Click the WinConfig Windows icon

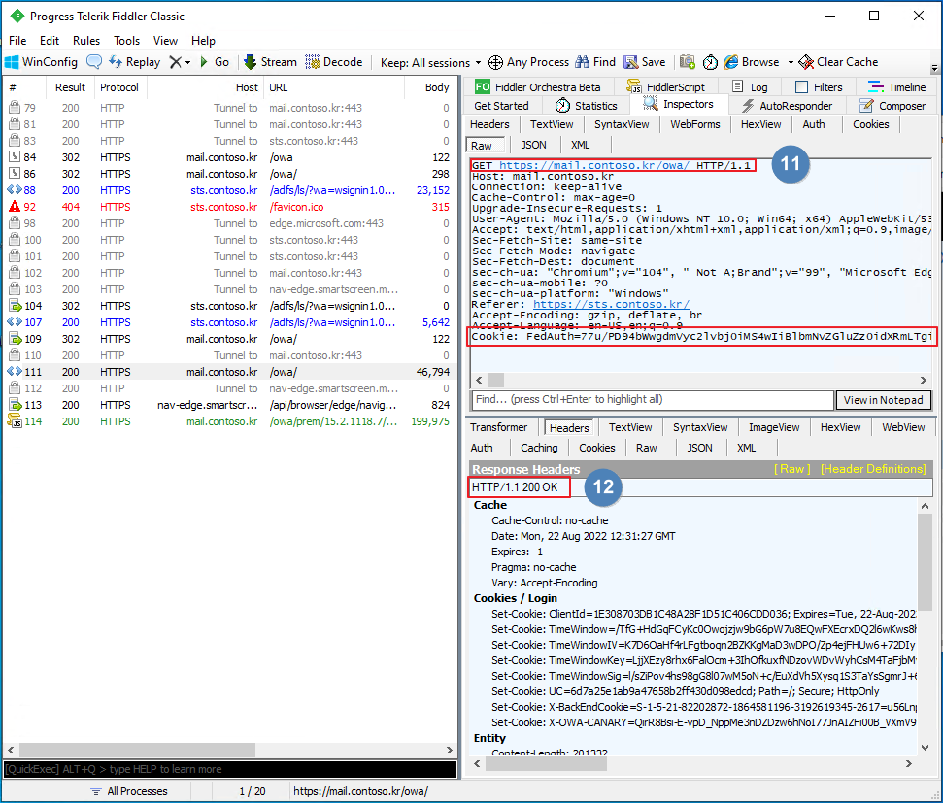click(12, 62)
